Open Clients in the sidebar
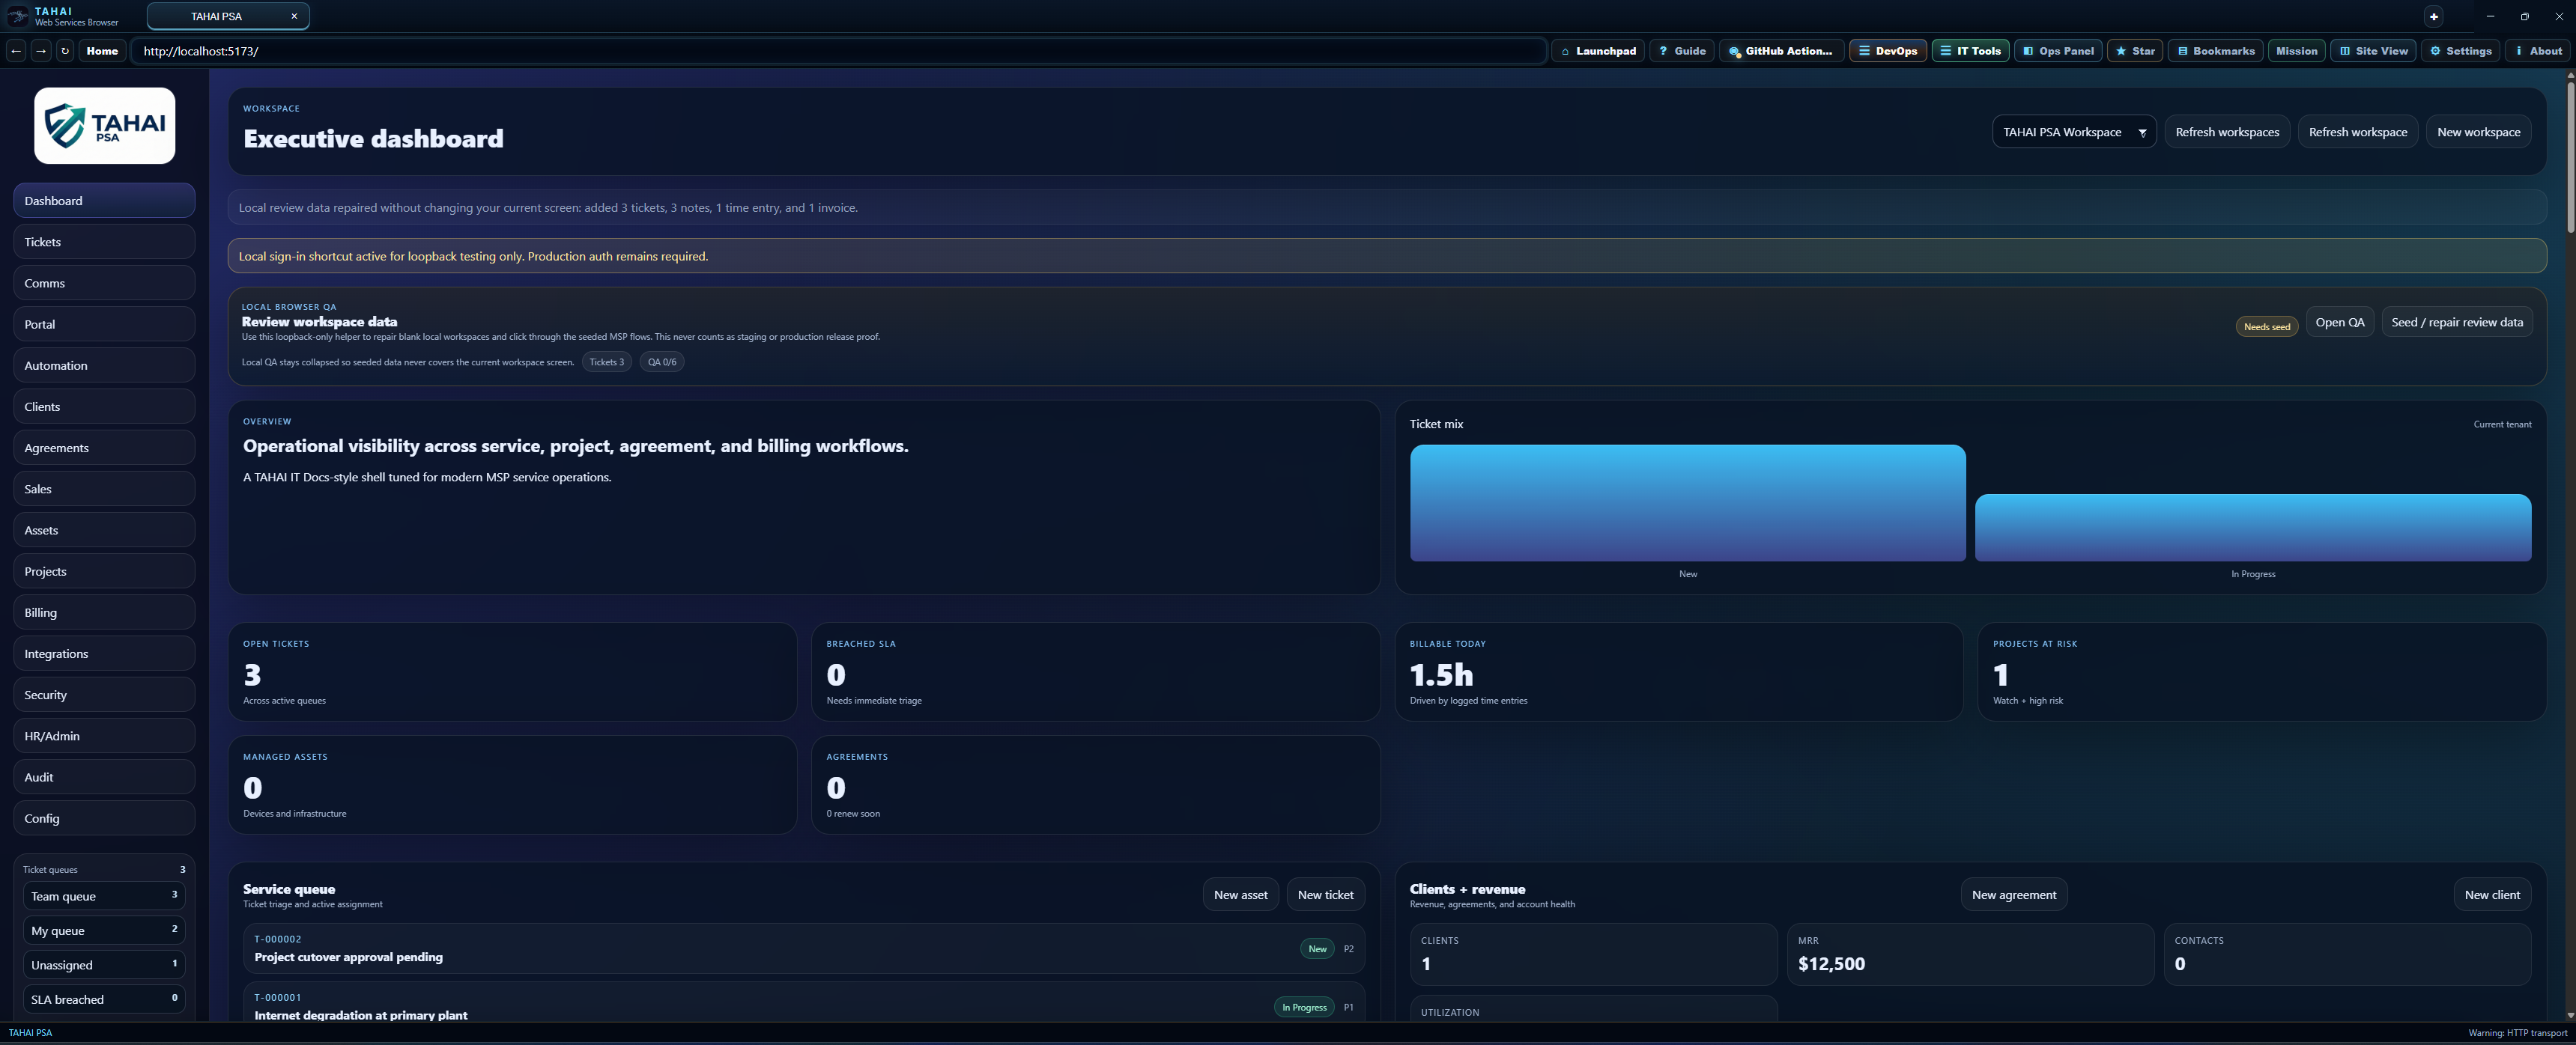 click(104, 406)
